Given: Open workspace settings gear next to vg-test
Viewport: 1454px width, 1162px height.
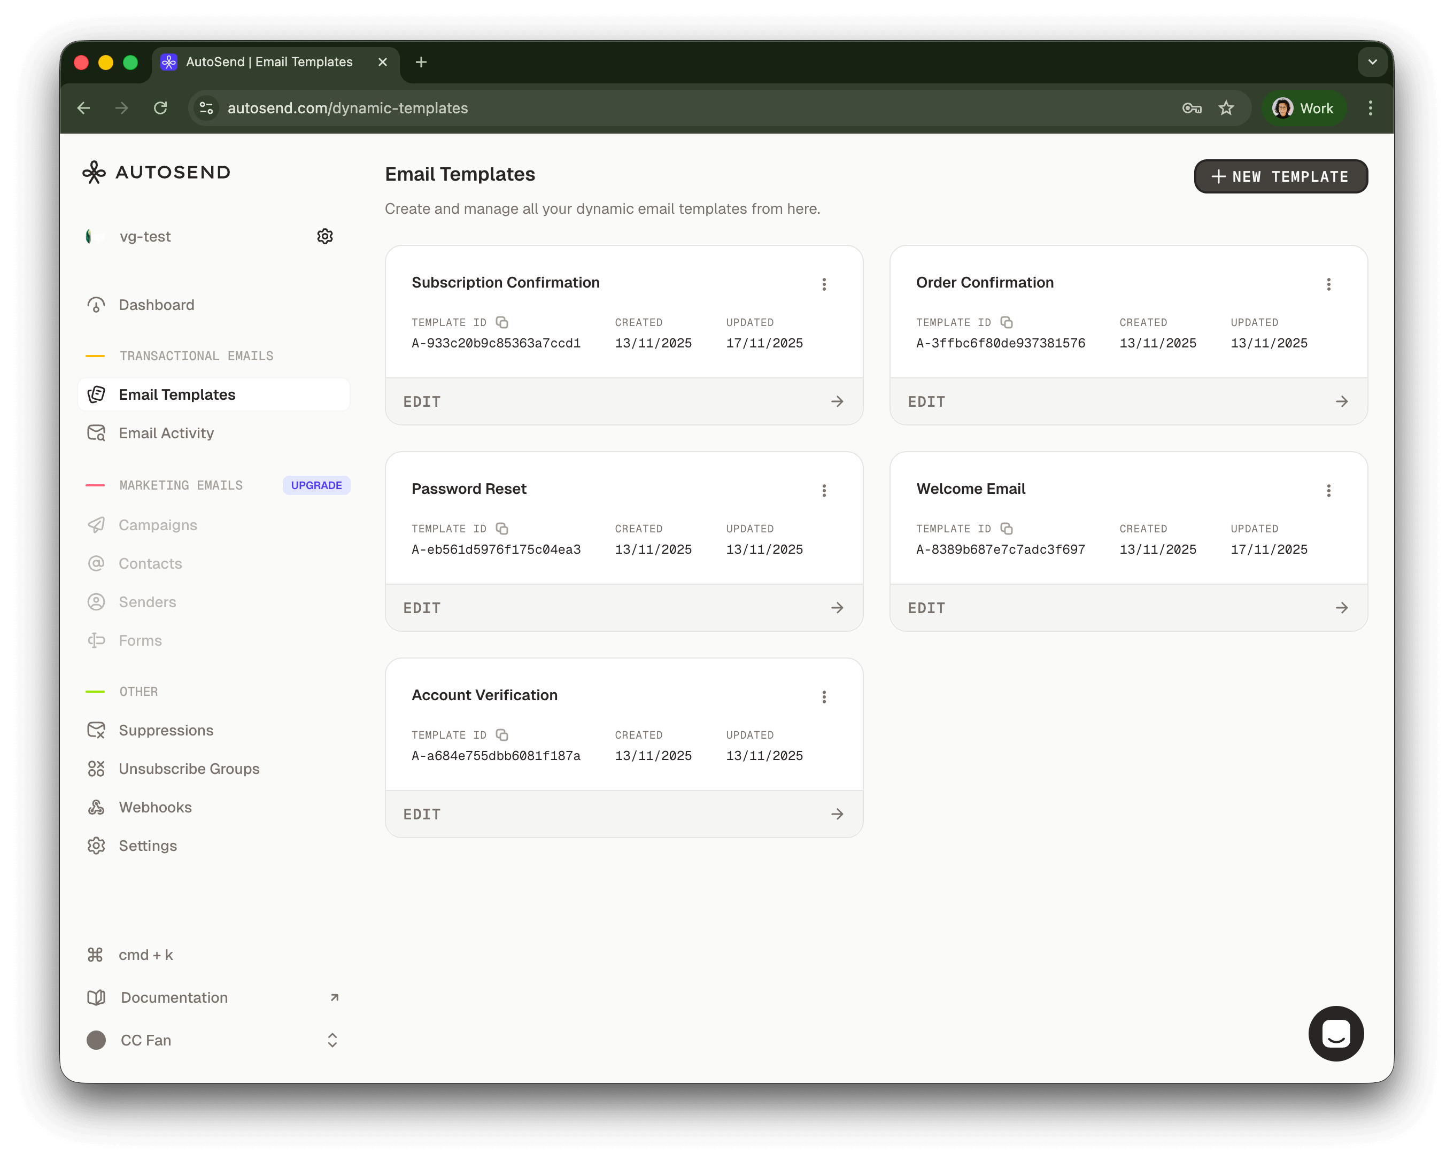Looking at the screenshot, I should 324,235.
